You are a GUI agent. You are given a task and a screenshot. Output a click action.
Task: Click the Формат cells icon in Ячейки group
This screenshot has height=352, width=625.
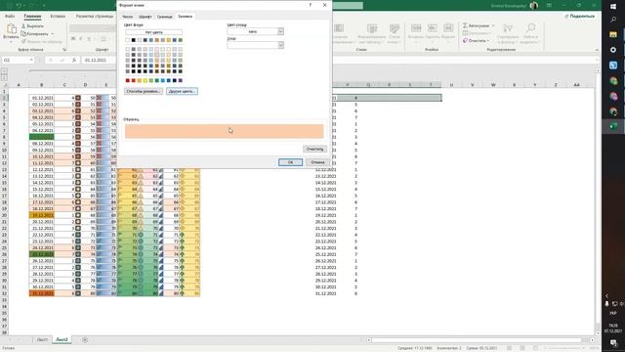(x=448, y=28)
